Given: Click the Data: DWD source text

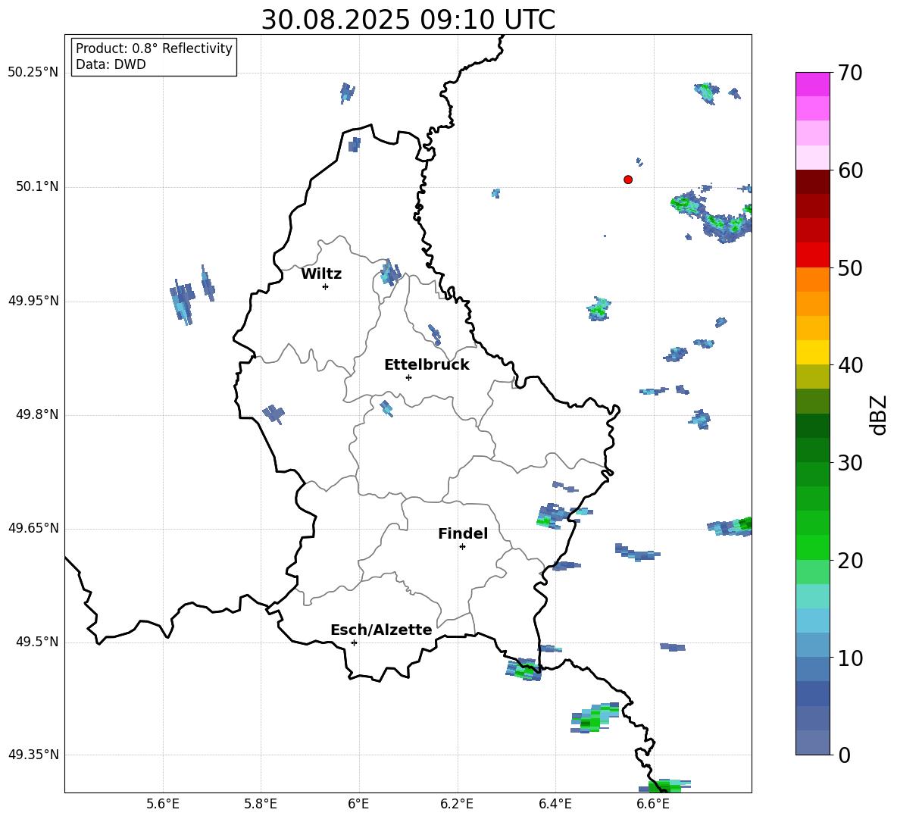Looking at the screenshot, I should coord(111,65).
